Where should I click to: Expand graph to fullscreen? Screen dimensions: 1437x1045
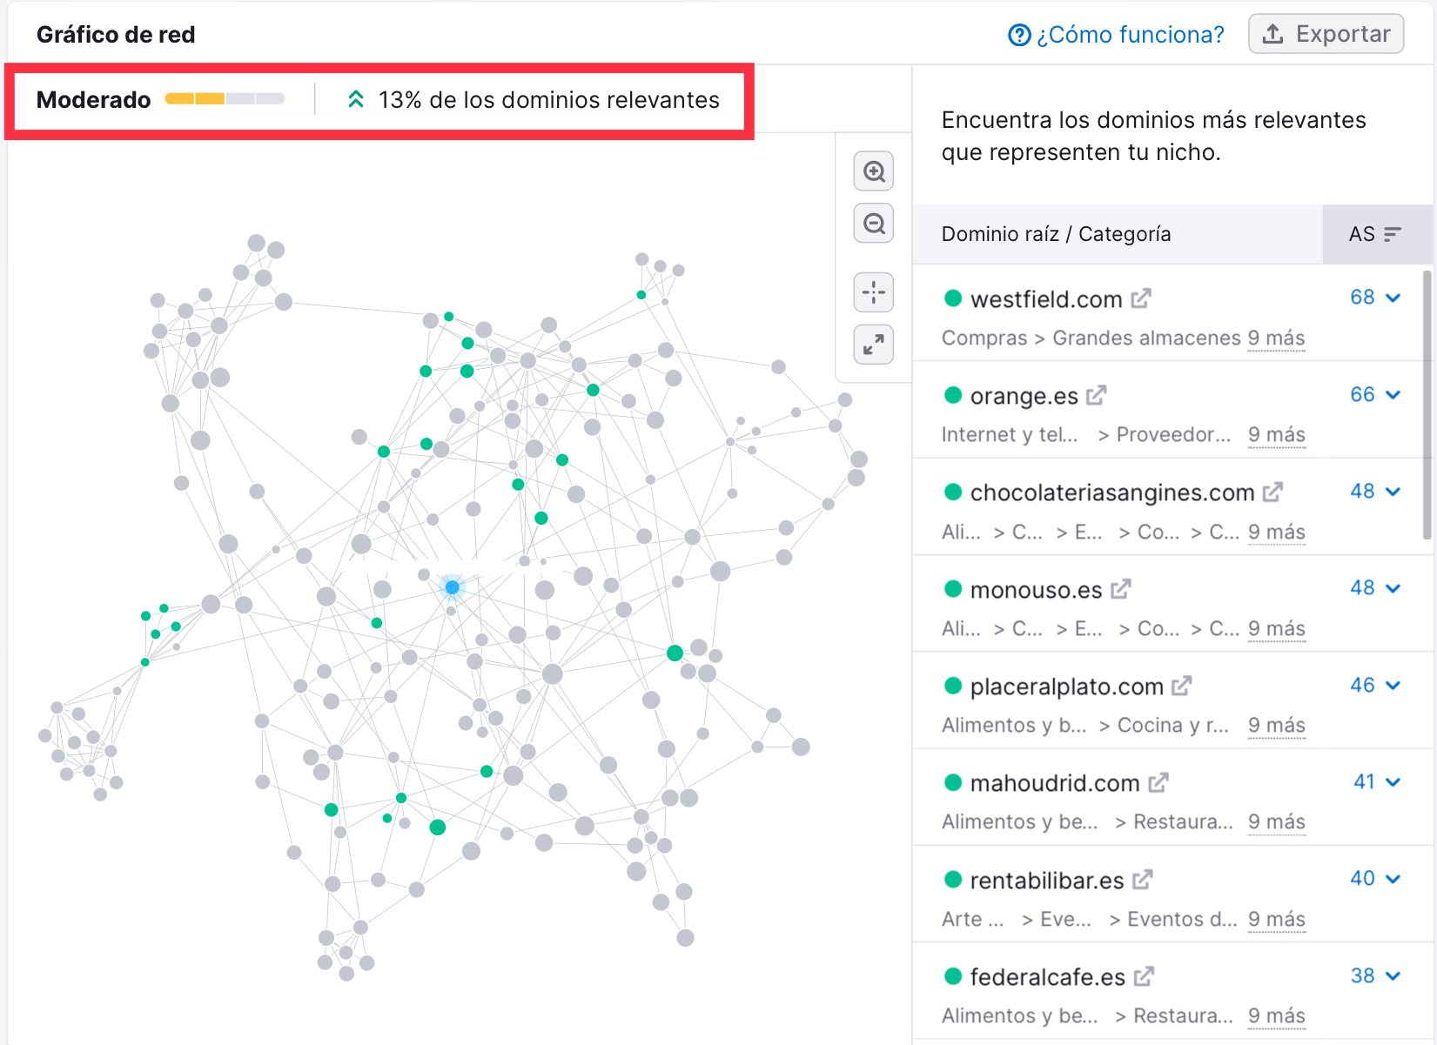coord(874,345)
